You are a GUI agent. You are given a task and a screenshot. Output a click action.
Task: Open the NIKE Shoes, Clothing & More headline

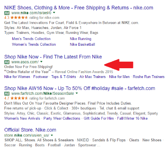[x=79, y=8]
